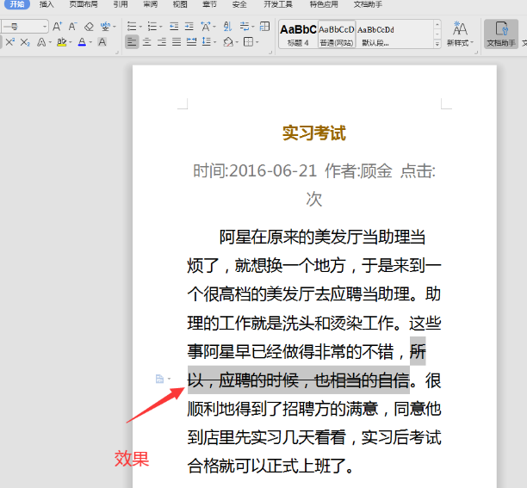Expand the borders dropdown arrow
Viewport: 527px width, 488px height.
coord(257,43)
